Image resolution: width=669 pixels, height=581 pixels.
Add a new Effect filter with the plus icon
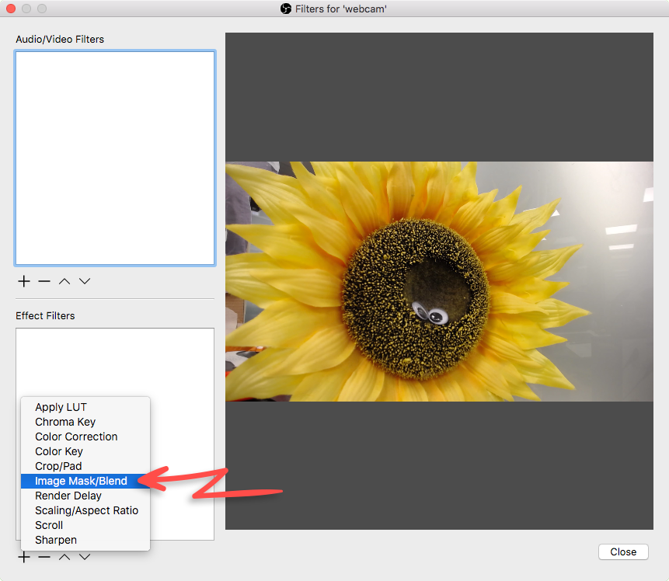pyautogui.click(x=23, y=556)
